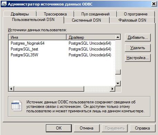The width and height of the screenshot is (158, 135).
Task: Select the PostgreSQL35W data source
Action: pyautogui.click(x=24, y=55)
